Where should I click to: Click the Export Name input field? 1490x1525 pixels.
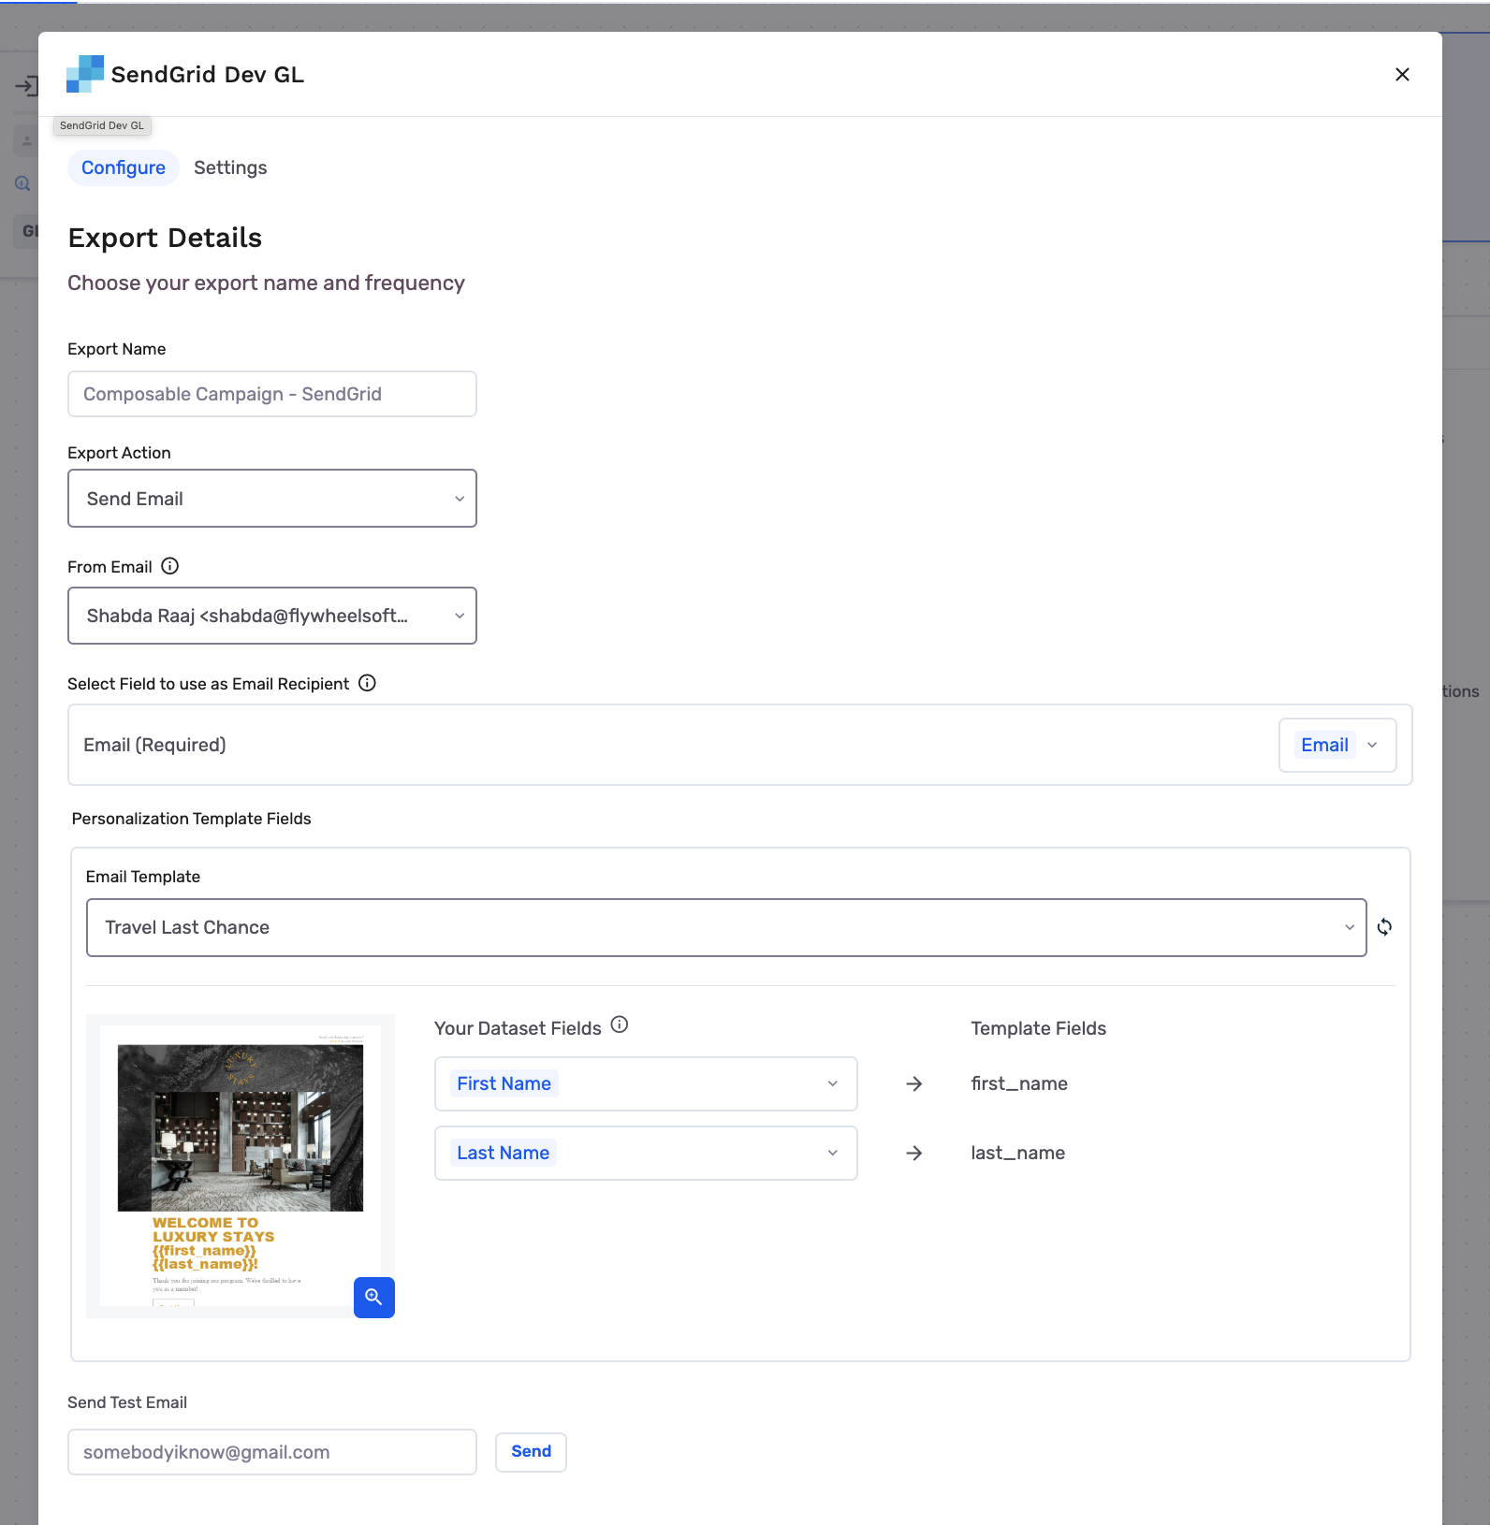(x=272, y=394)
